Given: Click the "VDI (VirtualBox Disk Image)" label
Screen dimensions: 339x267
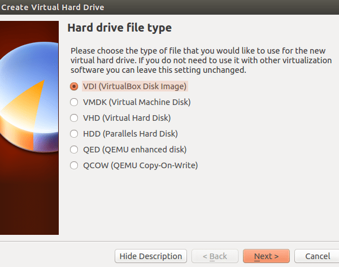Looking at the screenshot, I should pos(134,86).
